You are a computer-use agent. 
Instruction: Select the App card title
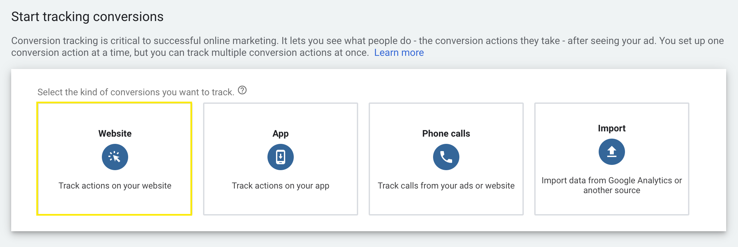pyautogui.click(x=281, y=134)
